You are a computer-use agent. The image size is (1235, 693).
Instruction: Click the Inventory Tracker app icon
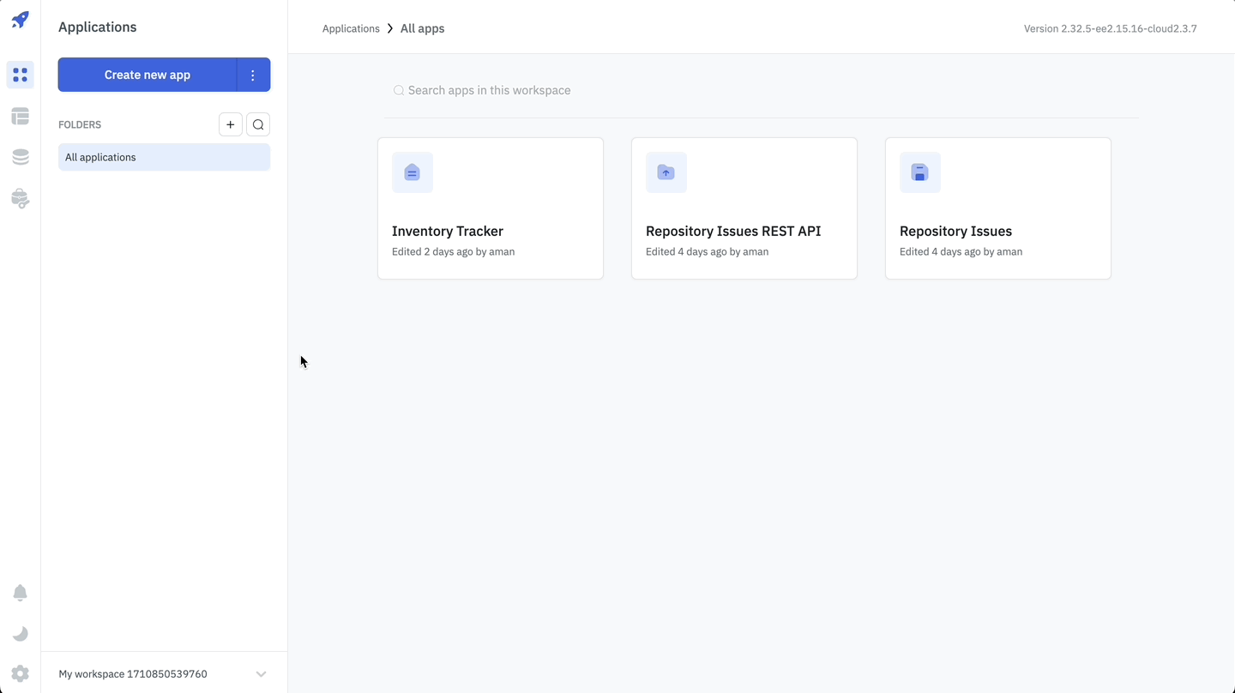tap(413, 172)
